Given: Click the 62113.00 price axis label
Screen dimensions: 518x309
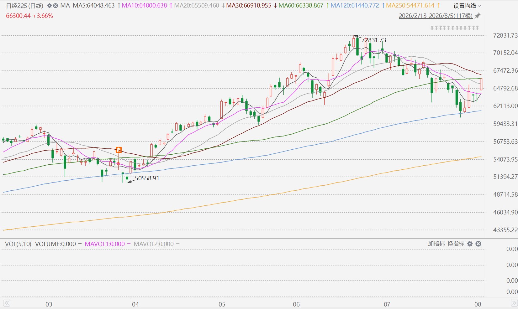Looking at the screenshot, I should [x=505, y=106].
